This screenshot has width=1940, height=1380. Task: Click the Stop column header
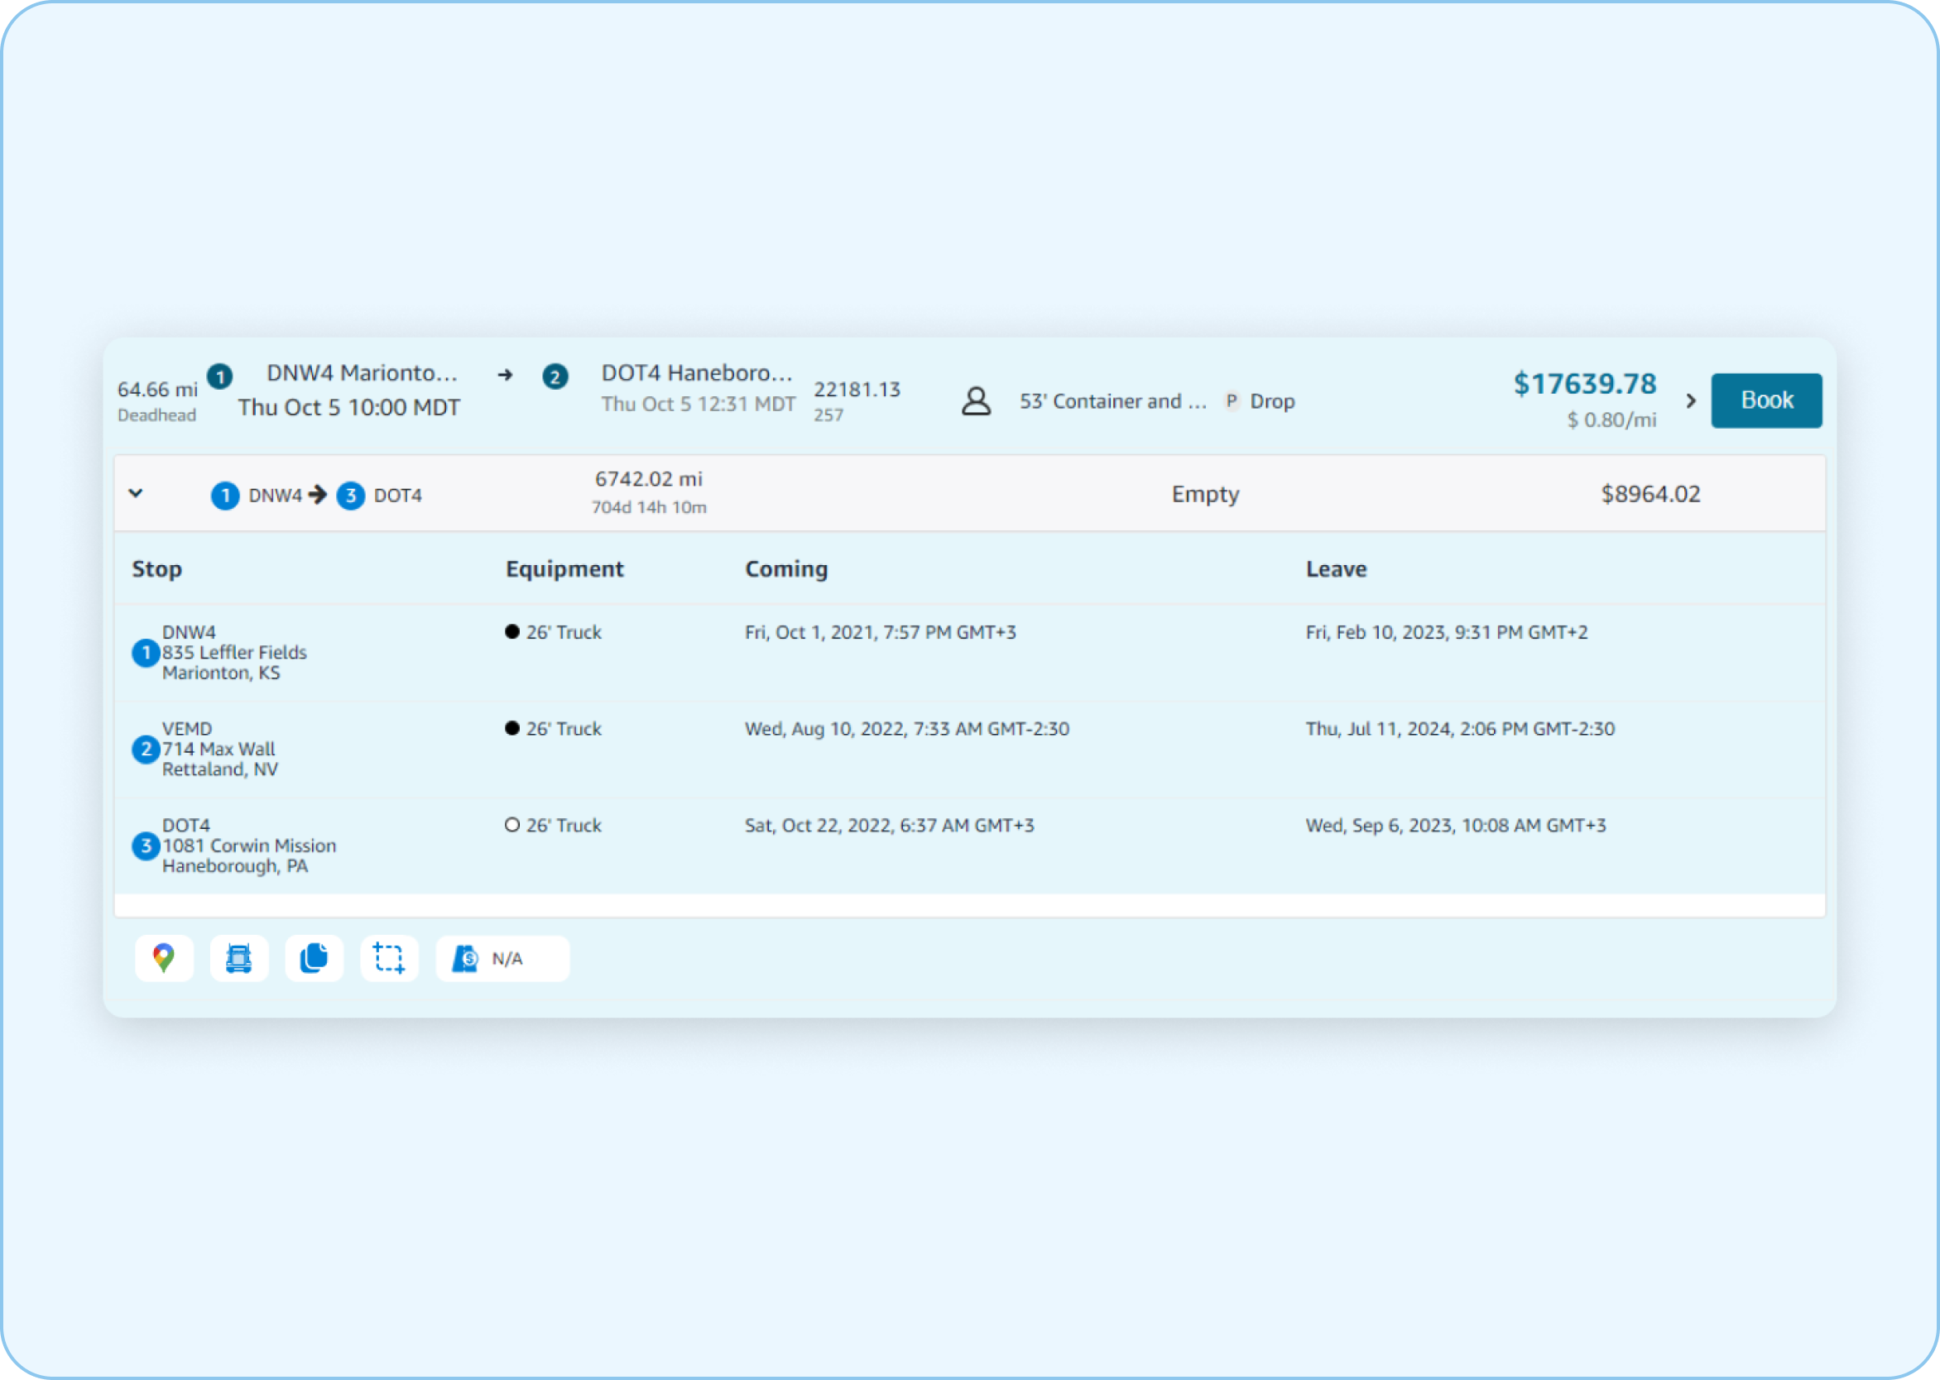click(x=156, y=569)
